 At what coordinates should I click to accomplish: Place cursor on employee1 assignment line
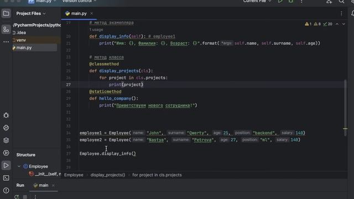(192, 133)
